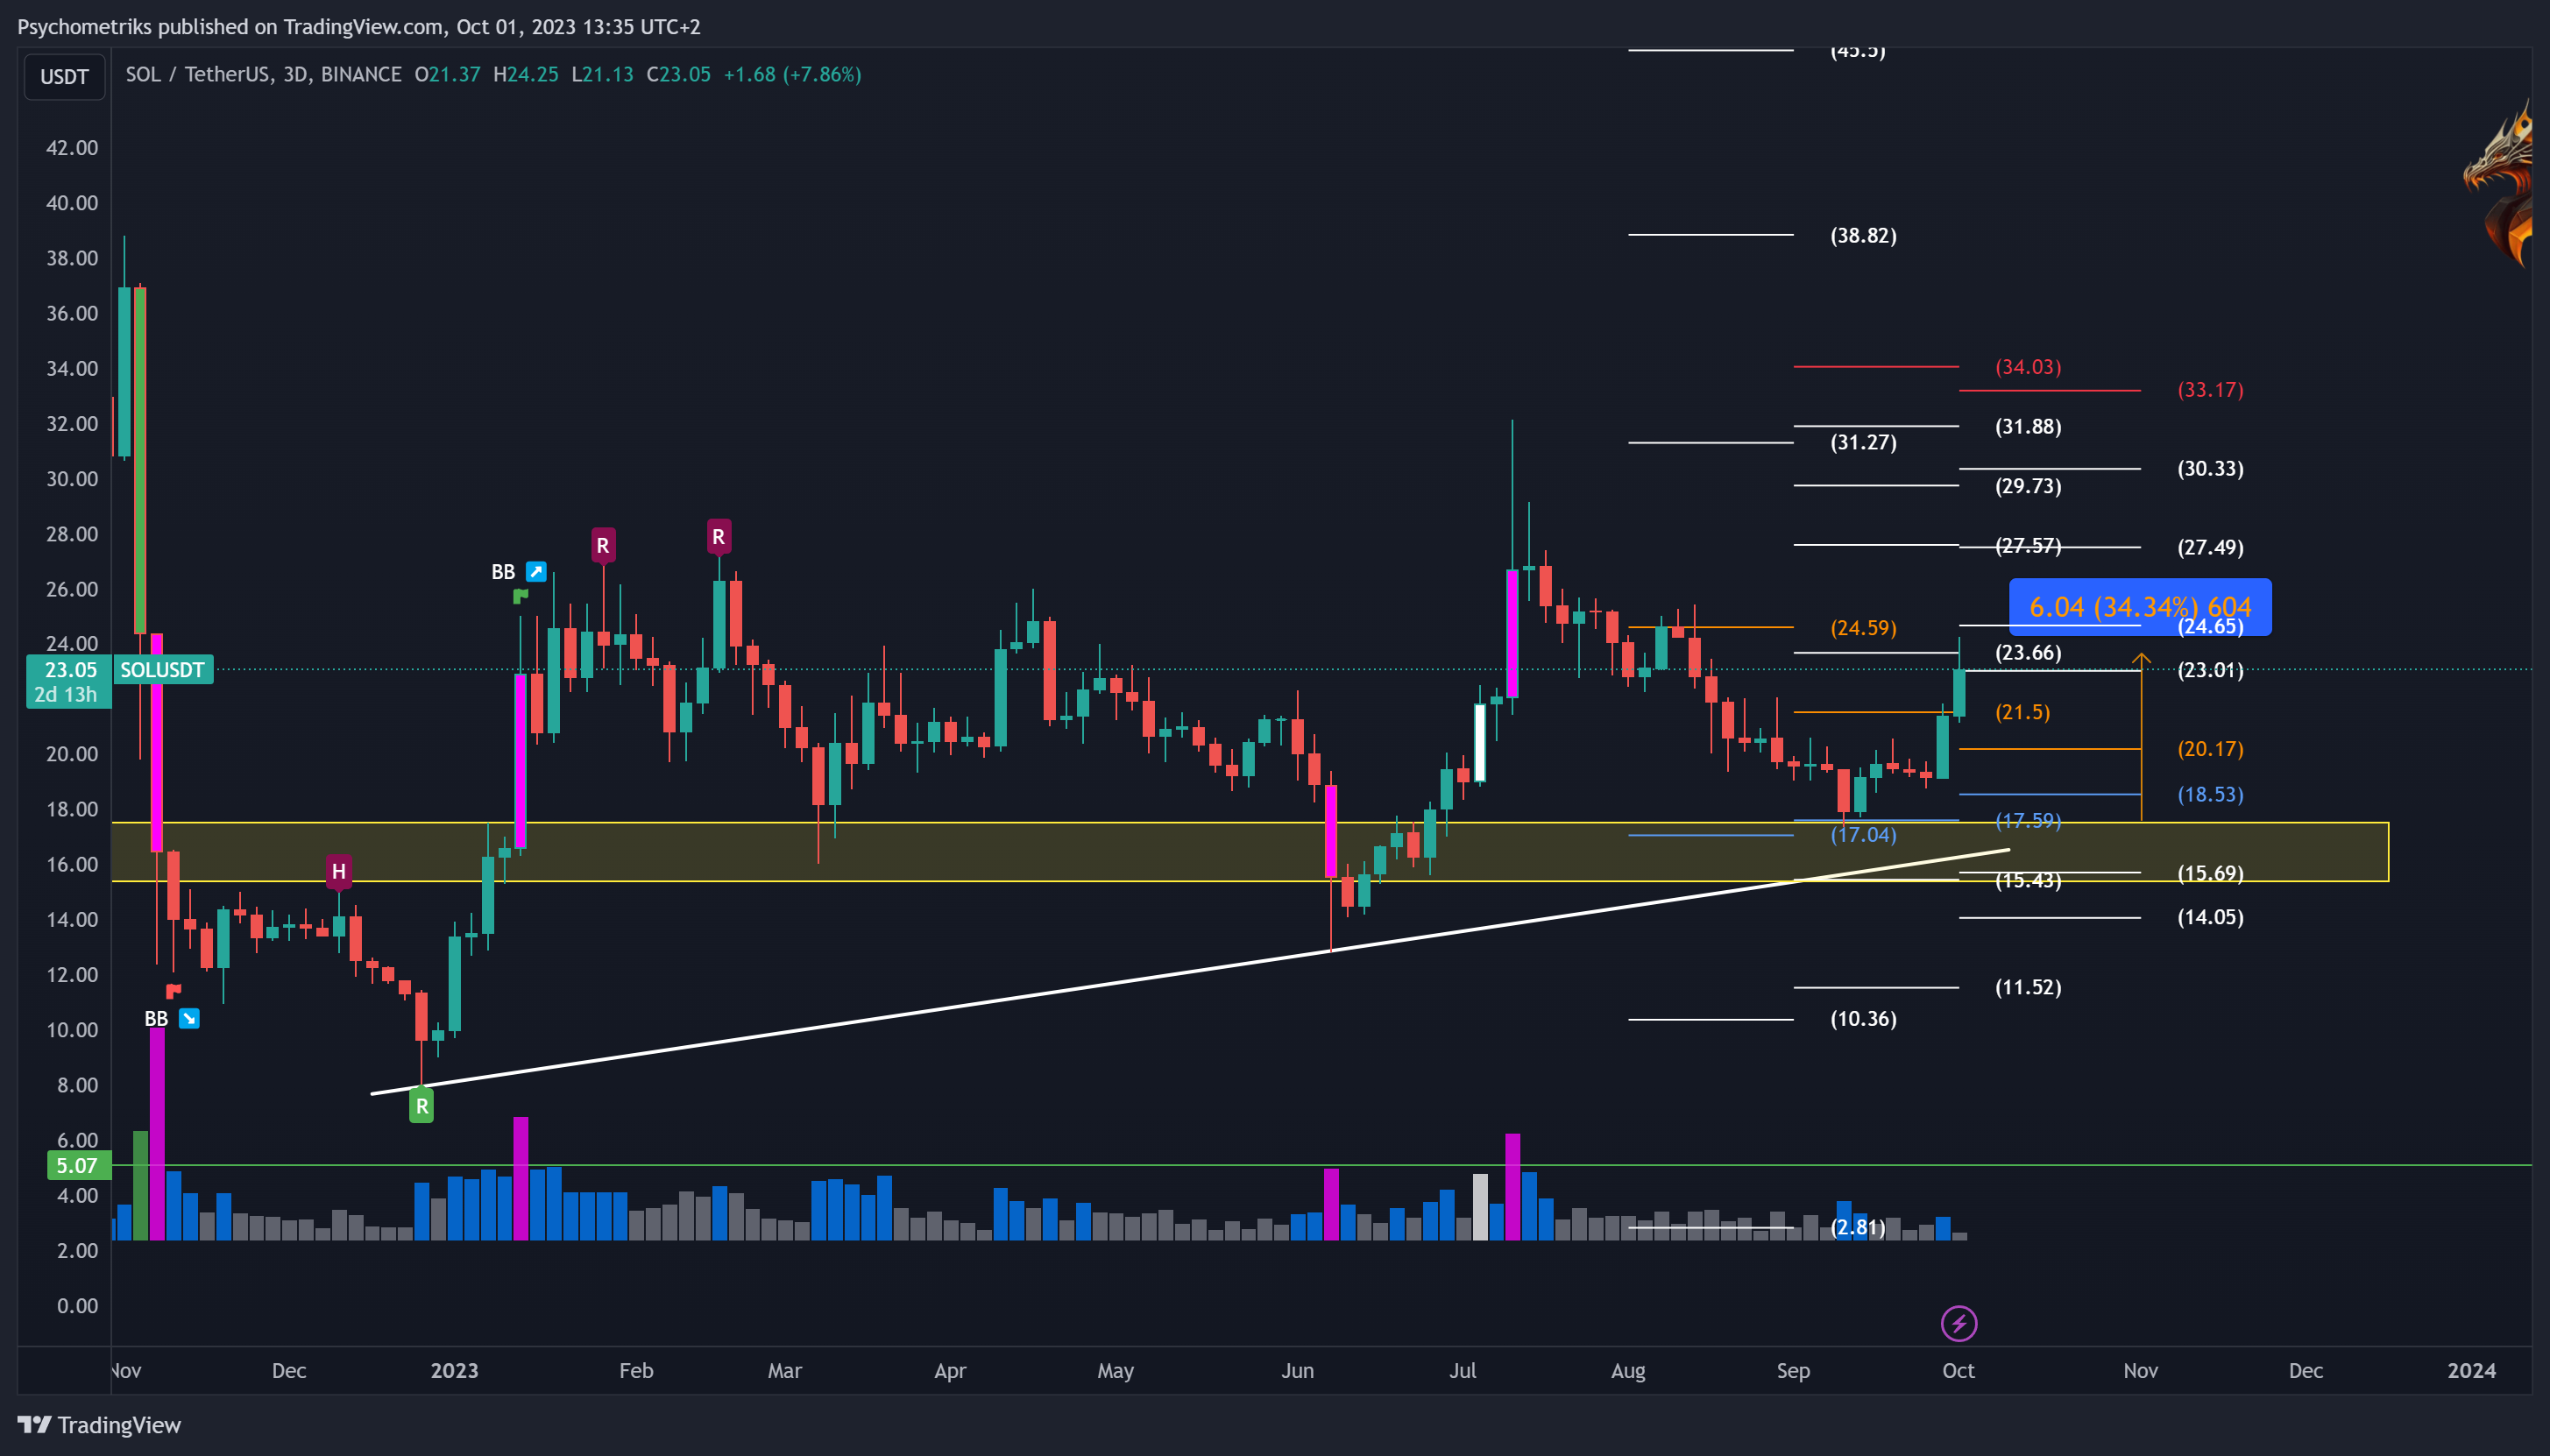Click the red (34.03) level label
The width and height of the screenshot is (2550, 1456).
coord(2028,367)
